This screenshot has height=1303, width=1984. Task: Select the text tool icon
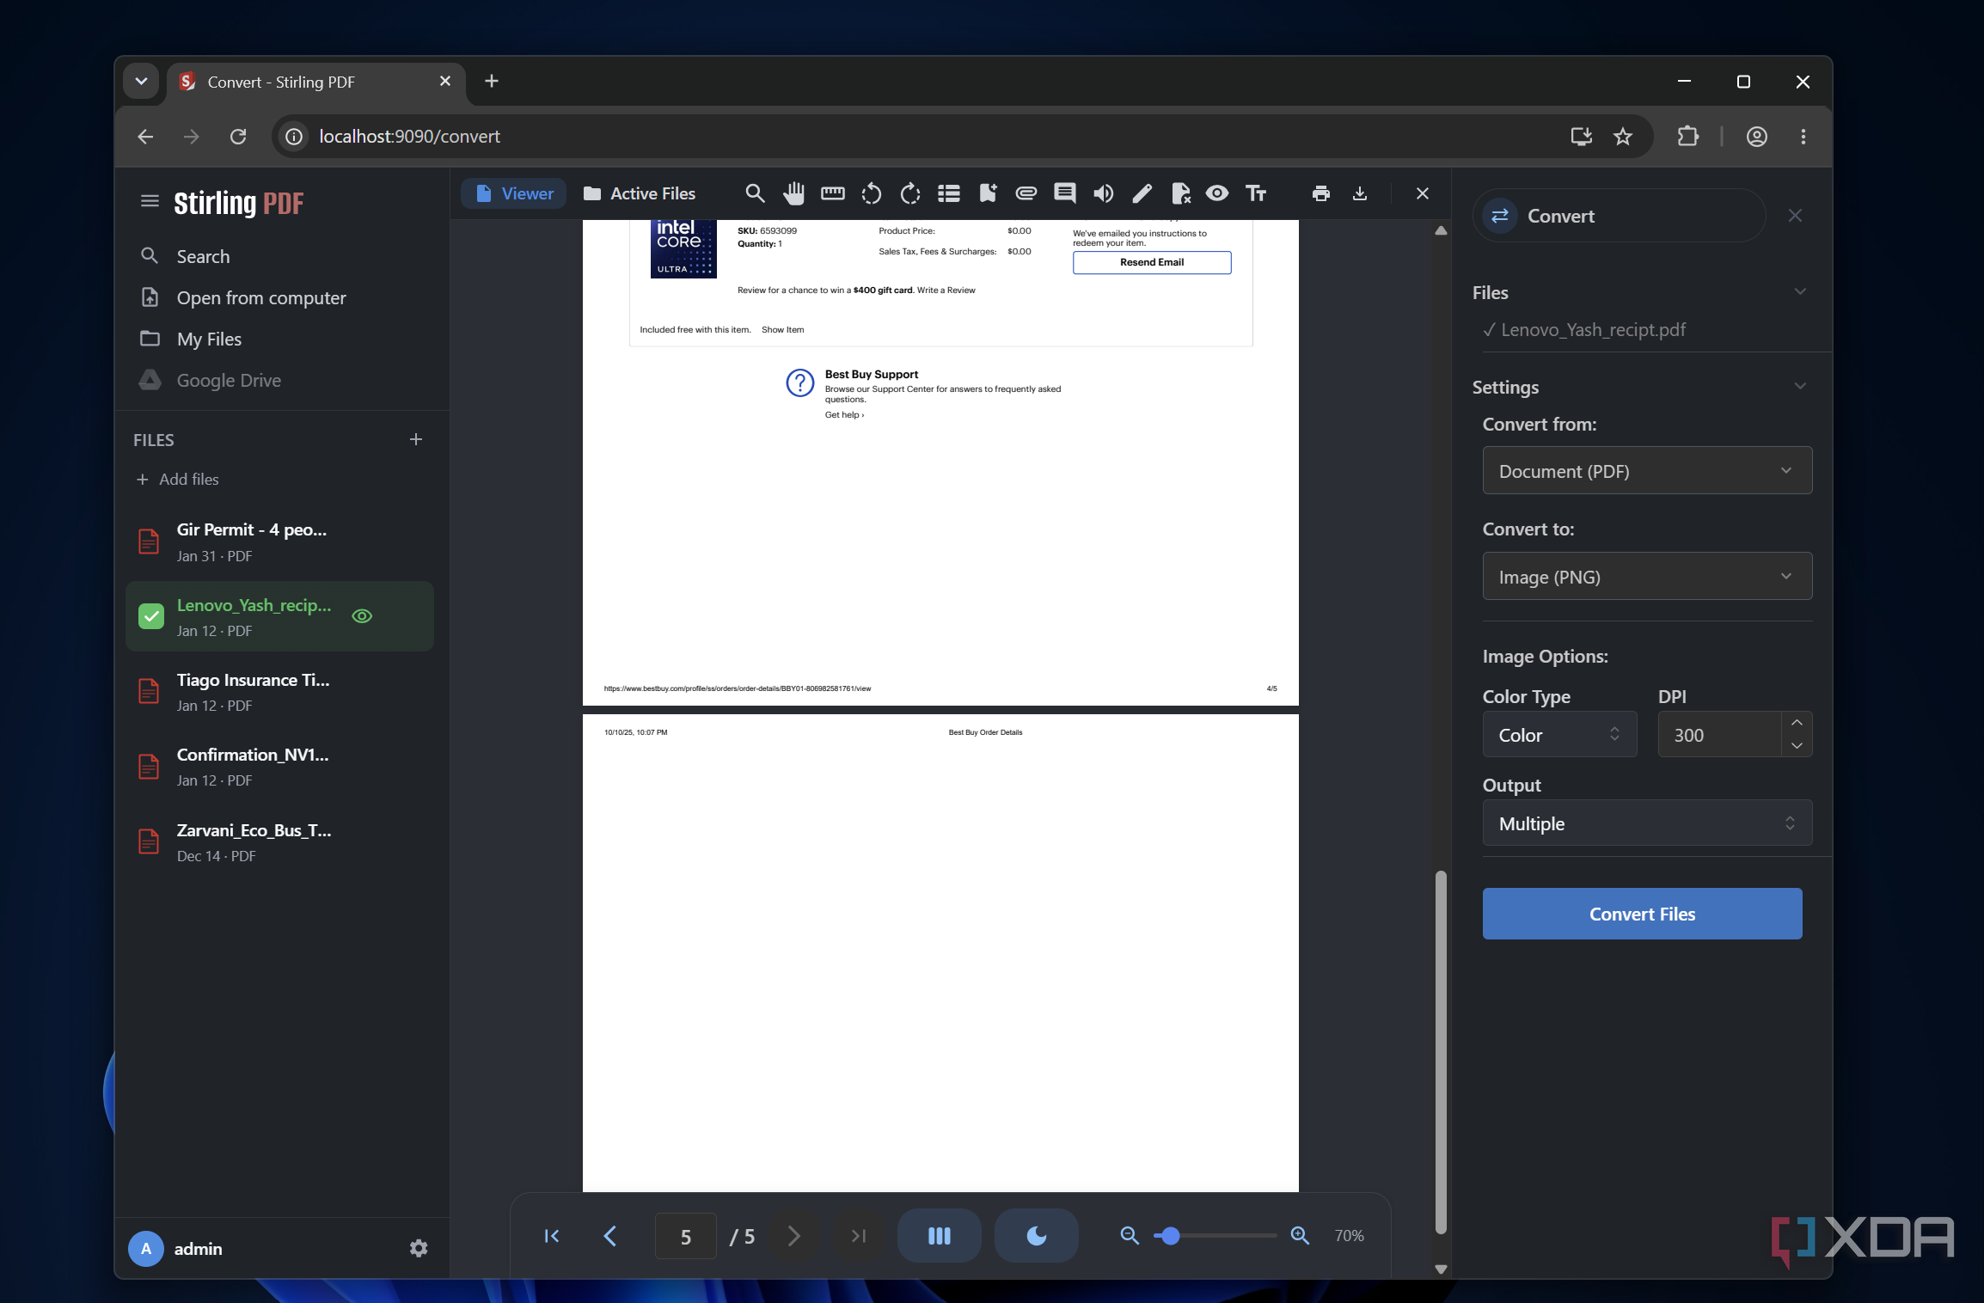click(1256, 193)
